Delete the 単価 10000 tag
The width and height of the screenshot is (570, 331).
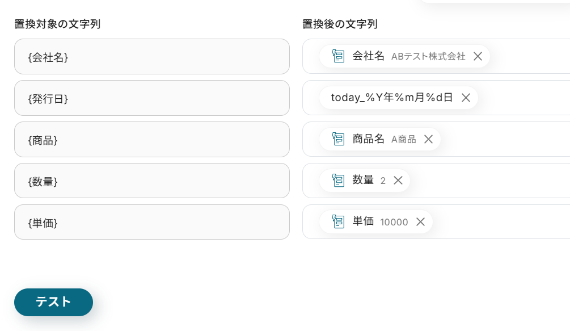(420, 222)
